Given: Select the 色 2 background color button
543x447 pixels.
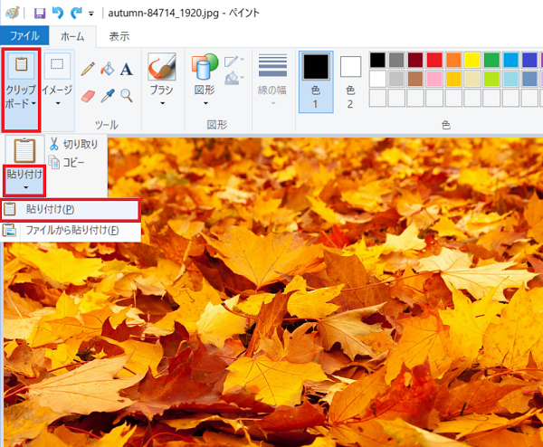Looking at the screenshot, I should [x=350, y=81].
